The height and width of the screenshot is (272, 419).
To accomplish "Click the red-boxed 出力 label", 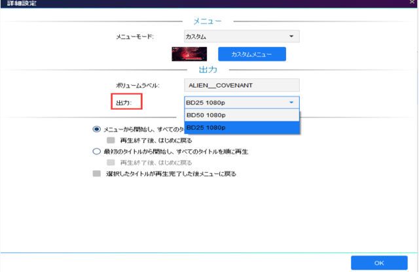I will [124, 103].
